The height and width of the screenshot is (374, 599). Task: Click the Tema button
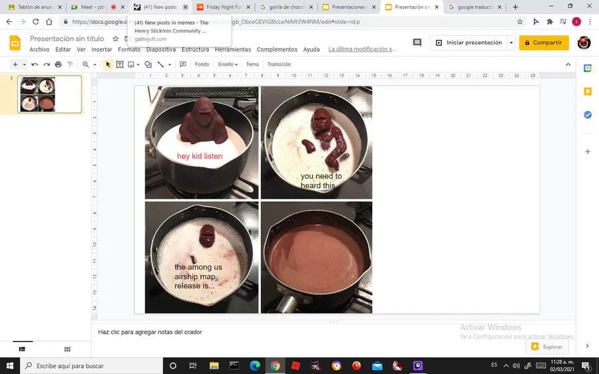click(x=252, y=64)
